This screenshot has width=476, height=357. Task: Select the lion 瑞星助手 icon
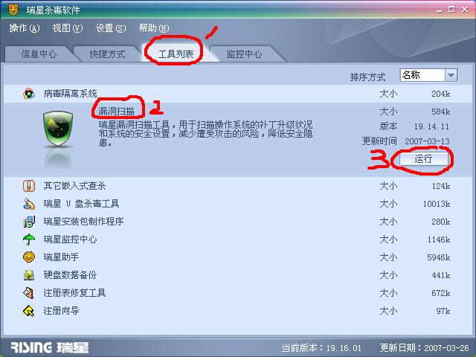pos(29,257)
